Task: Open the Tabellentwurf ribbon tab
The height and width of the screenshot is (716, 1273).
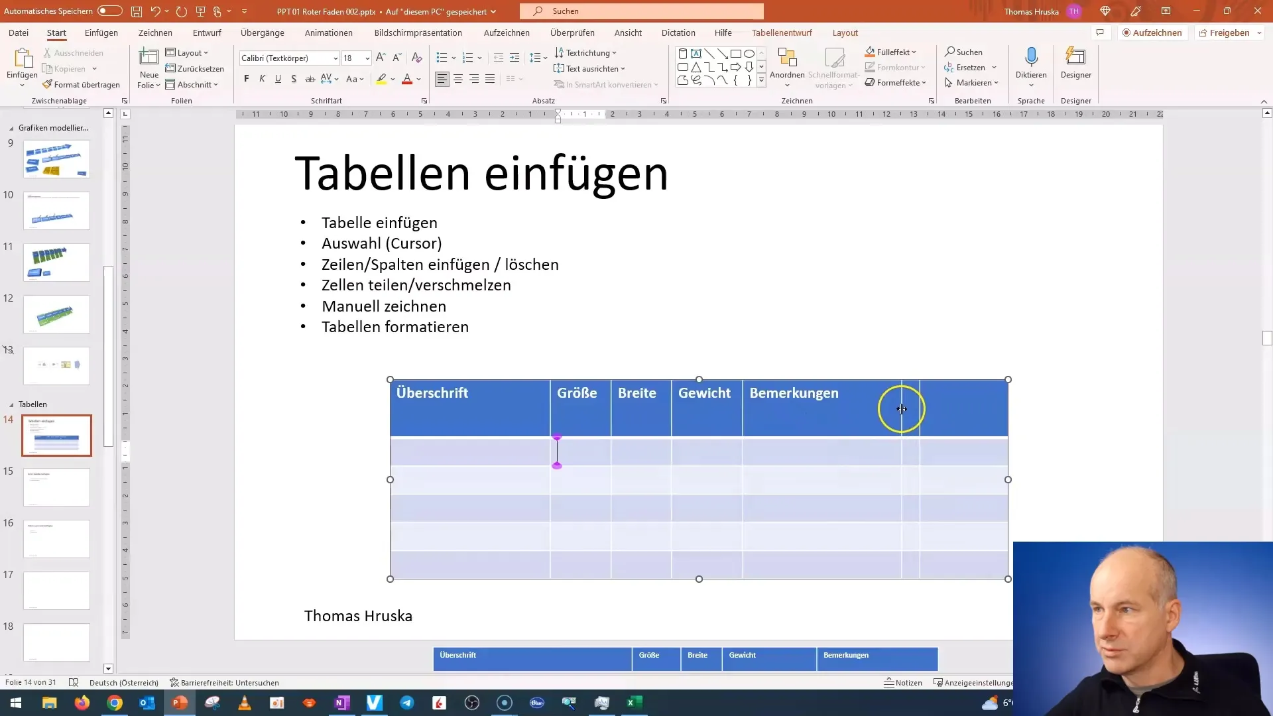Action: coord(782,32)
